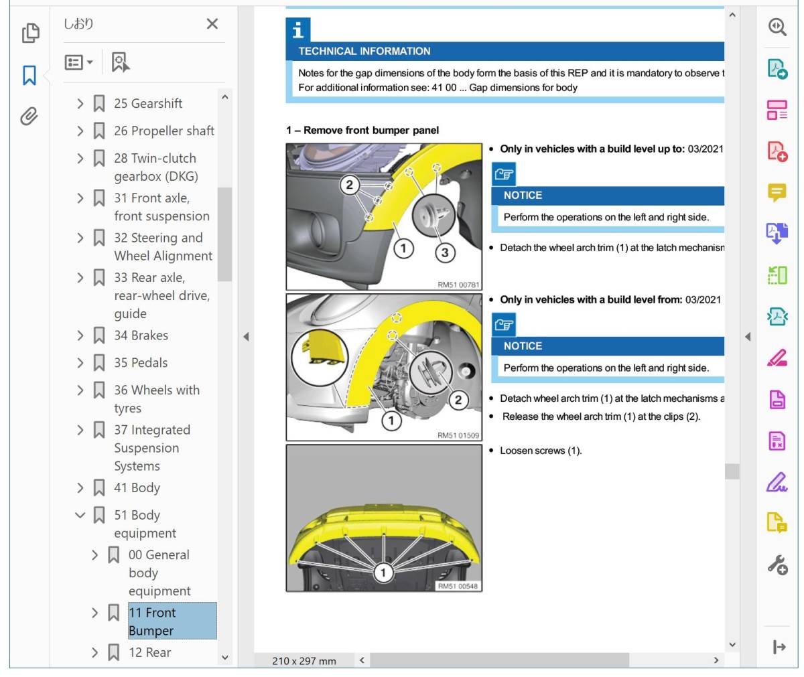Screen dimensions: 804x677
Task: Select the 51 Body equipment bookmark
Action: tap(145, 524)
